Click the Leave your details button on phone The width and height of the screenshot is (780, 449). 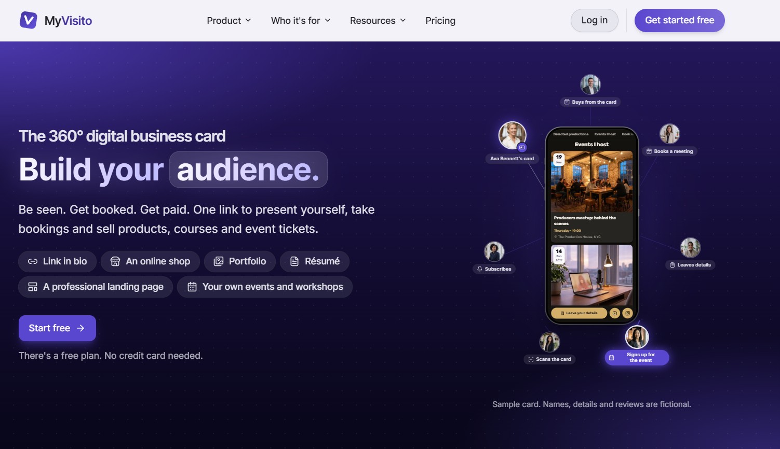point(579,313)
